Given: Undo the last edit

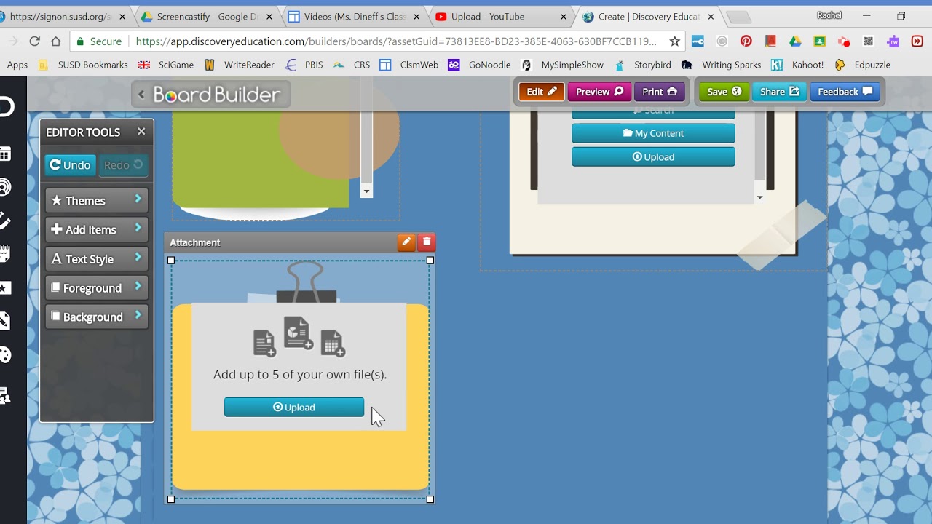Looking at the screenshot, I should coord(70,165).
